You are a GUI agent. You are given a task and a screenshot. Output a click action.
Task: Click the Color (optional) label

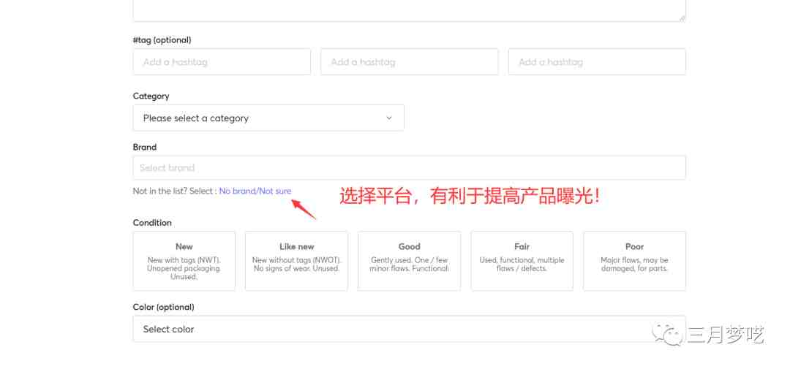pos(163,307)
